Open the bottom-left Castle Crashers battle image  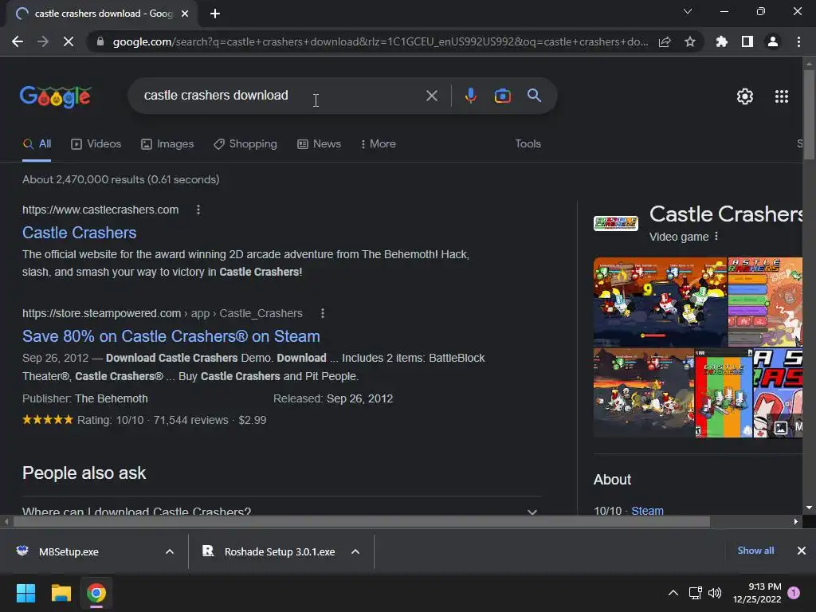644,393
